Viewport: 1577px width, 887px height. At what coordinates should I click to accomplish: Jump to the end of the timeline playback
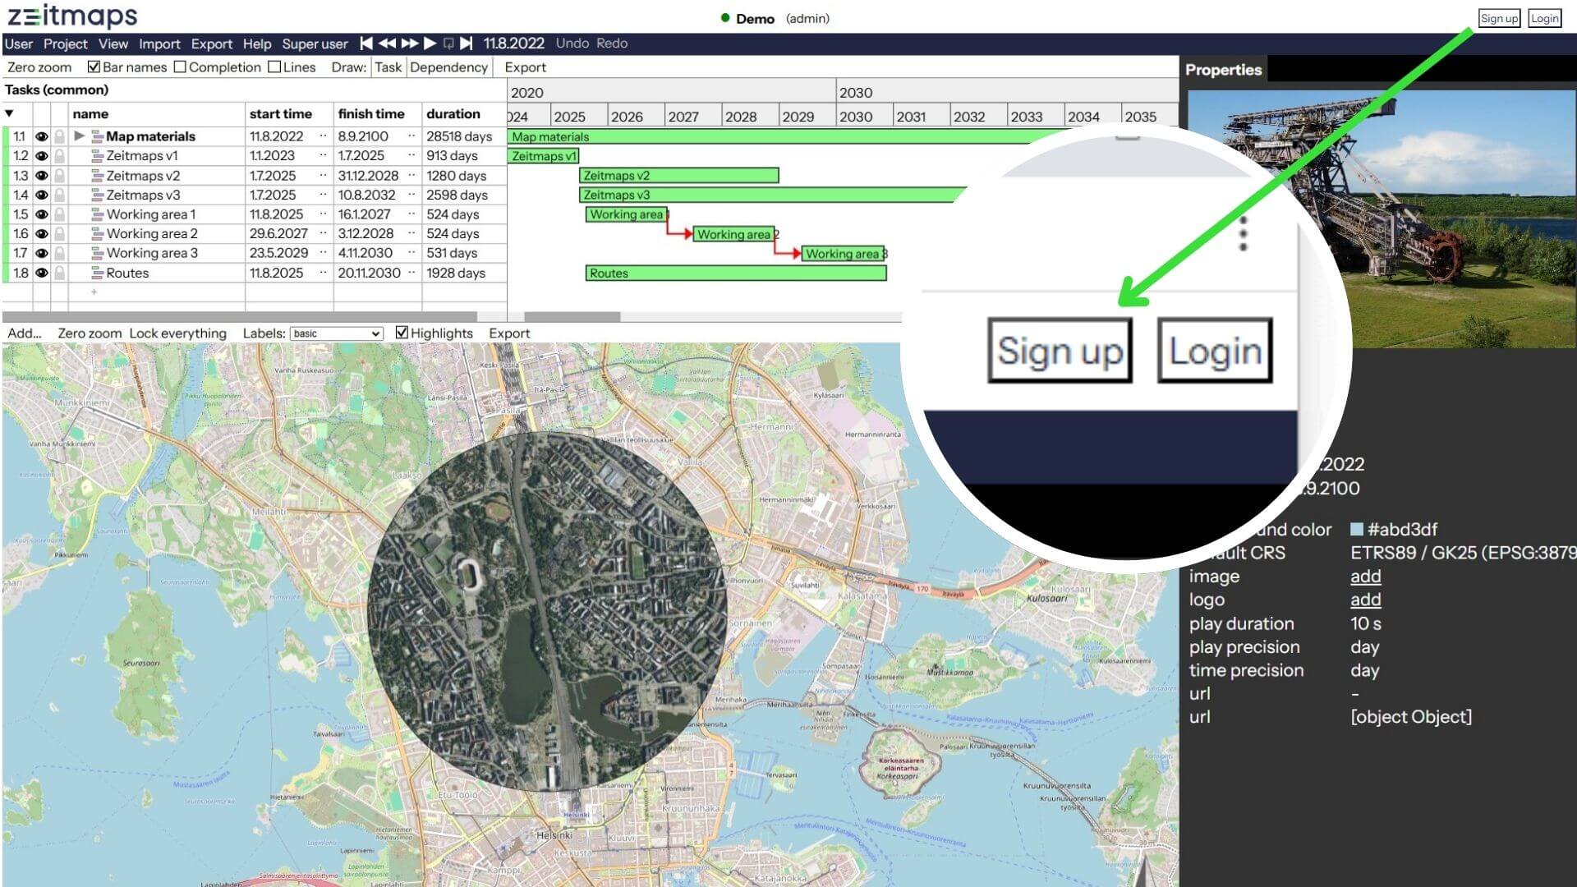coord(467,44)
